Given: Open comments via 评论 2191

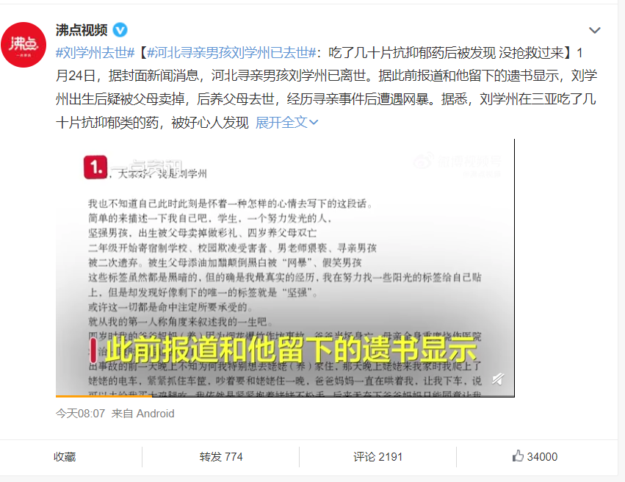Looking at the screenshot, I should (377, 457).
